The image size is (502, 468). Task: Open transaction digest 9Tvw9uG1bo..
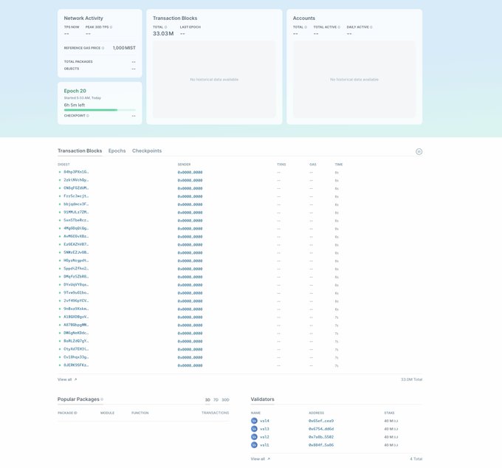(76, 293)
